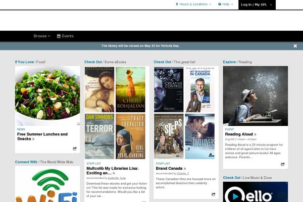Open Check Out heading above Live Music & Docs
This screenshot has width=303, height=202.
tap(231, 178)
